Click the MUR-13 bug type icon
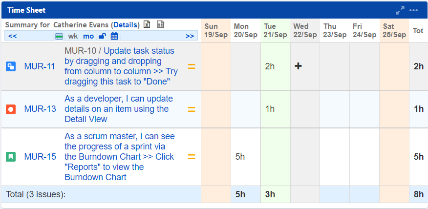The height and width of the screenshot is (209, 428). pyautogui.click(x=11, y=109)
